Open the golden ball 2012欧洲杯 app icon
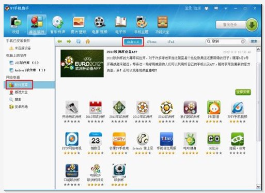 tap(166, 107)
